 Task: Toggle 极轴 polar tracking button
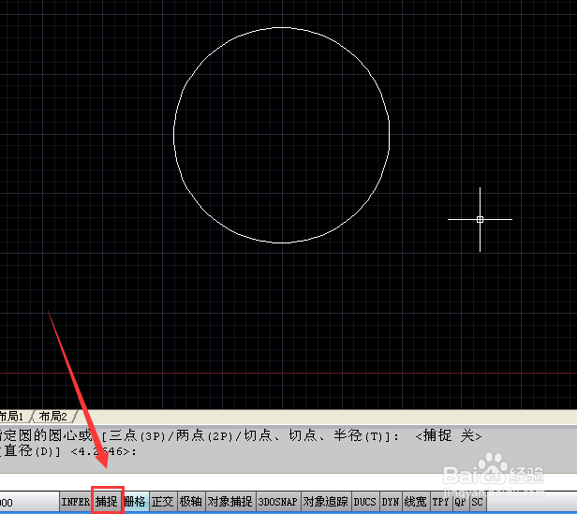(x=191, y=502)
